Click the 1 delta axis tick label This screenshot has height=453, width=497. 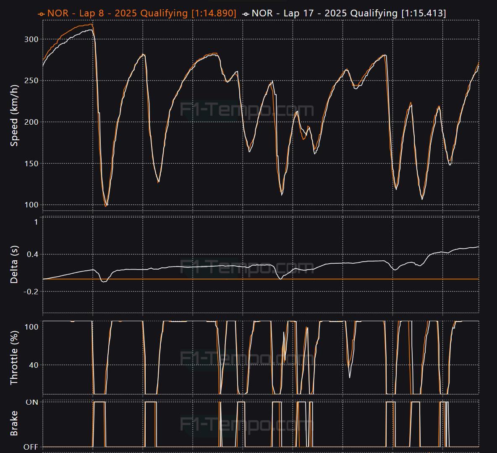coord(36,222)
